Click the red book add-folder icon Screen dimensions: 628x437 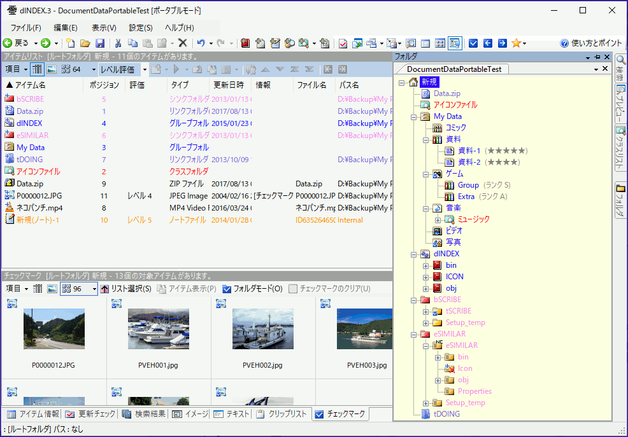245,43
